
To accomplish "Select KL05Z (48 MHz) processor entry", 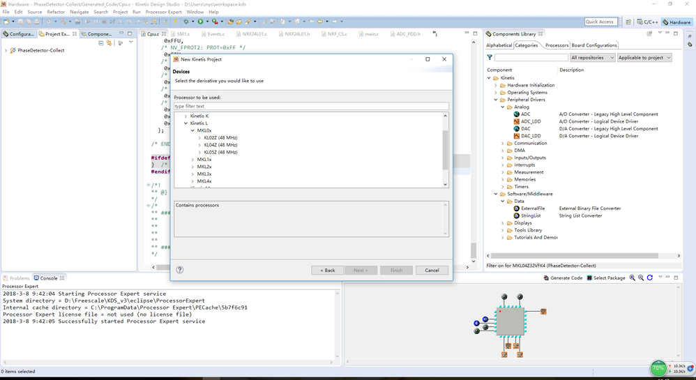I will click(x=220, y=152).
